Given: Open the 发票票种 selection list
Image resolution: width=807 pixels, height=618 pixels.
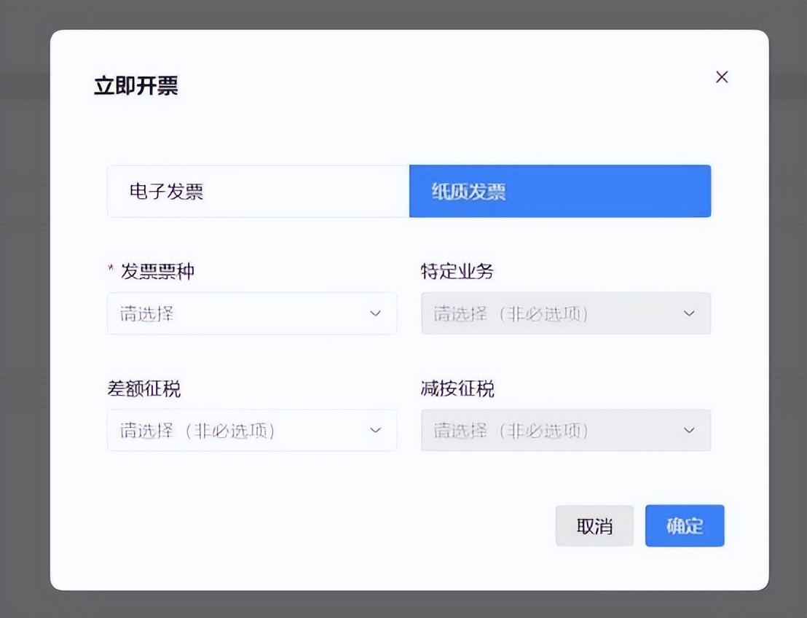Looking at the screenshot, I should tap(251, 313).
